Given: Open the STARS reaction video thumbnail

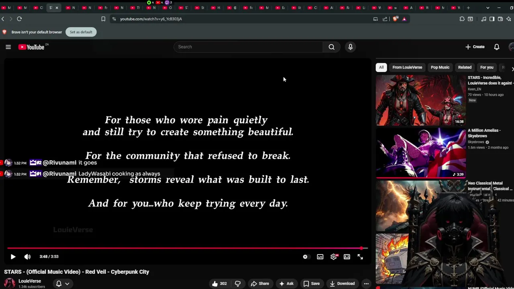Looking at the screenshot, I should (421, 100).
